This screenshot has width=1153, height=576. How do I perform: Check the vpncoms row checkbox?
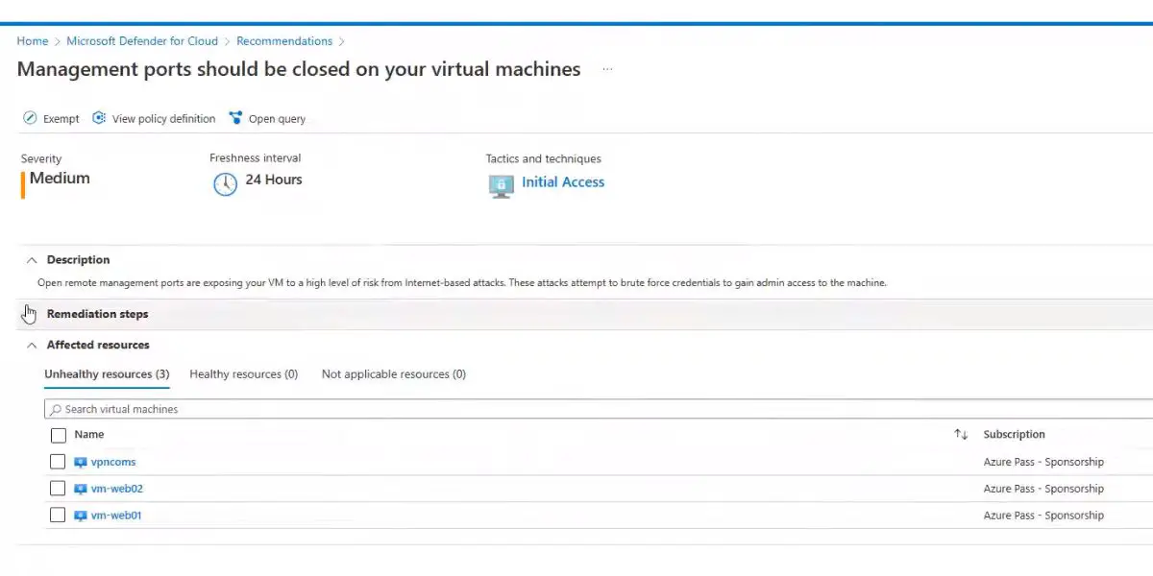coord(58,462)
